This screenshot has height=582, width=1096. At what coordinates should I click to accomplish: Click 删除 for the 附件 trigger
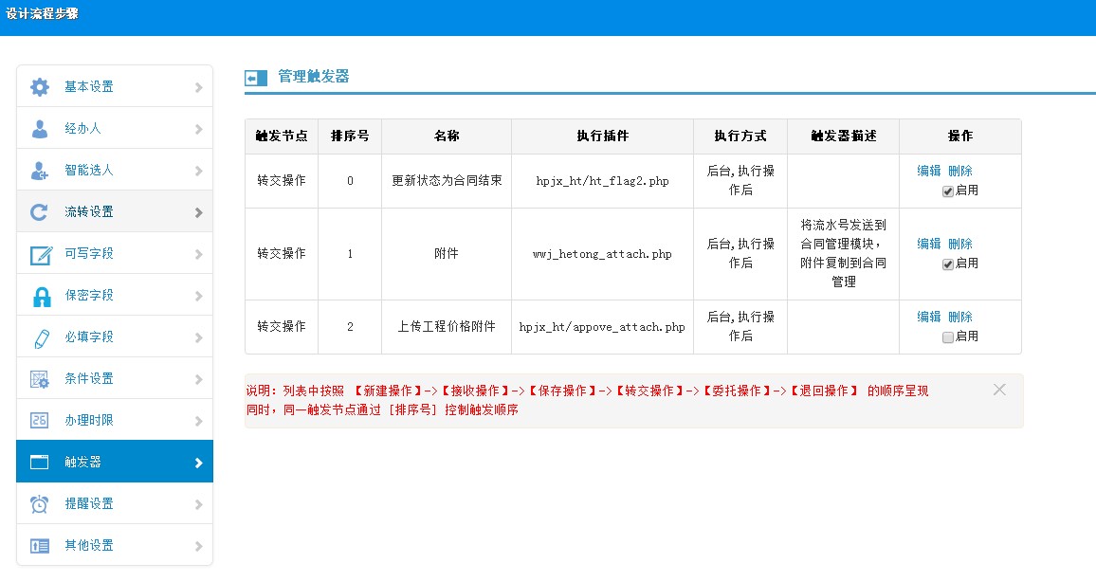click(960, 244)
